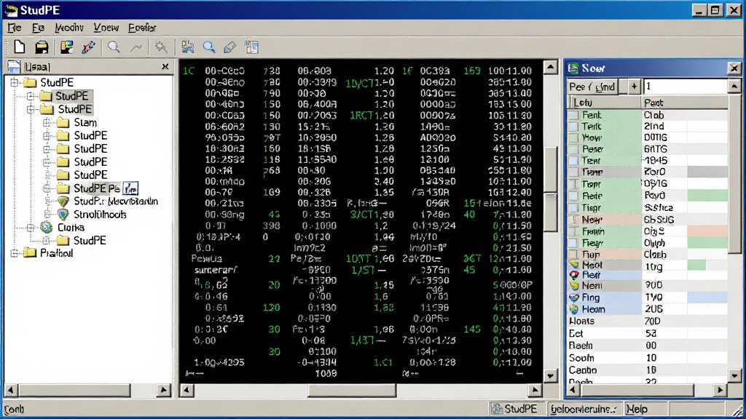Open the Fle menu
Image resolution: width=746 pixels, height=419 pixels.
(15, 28)
